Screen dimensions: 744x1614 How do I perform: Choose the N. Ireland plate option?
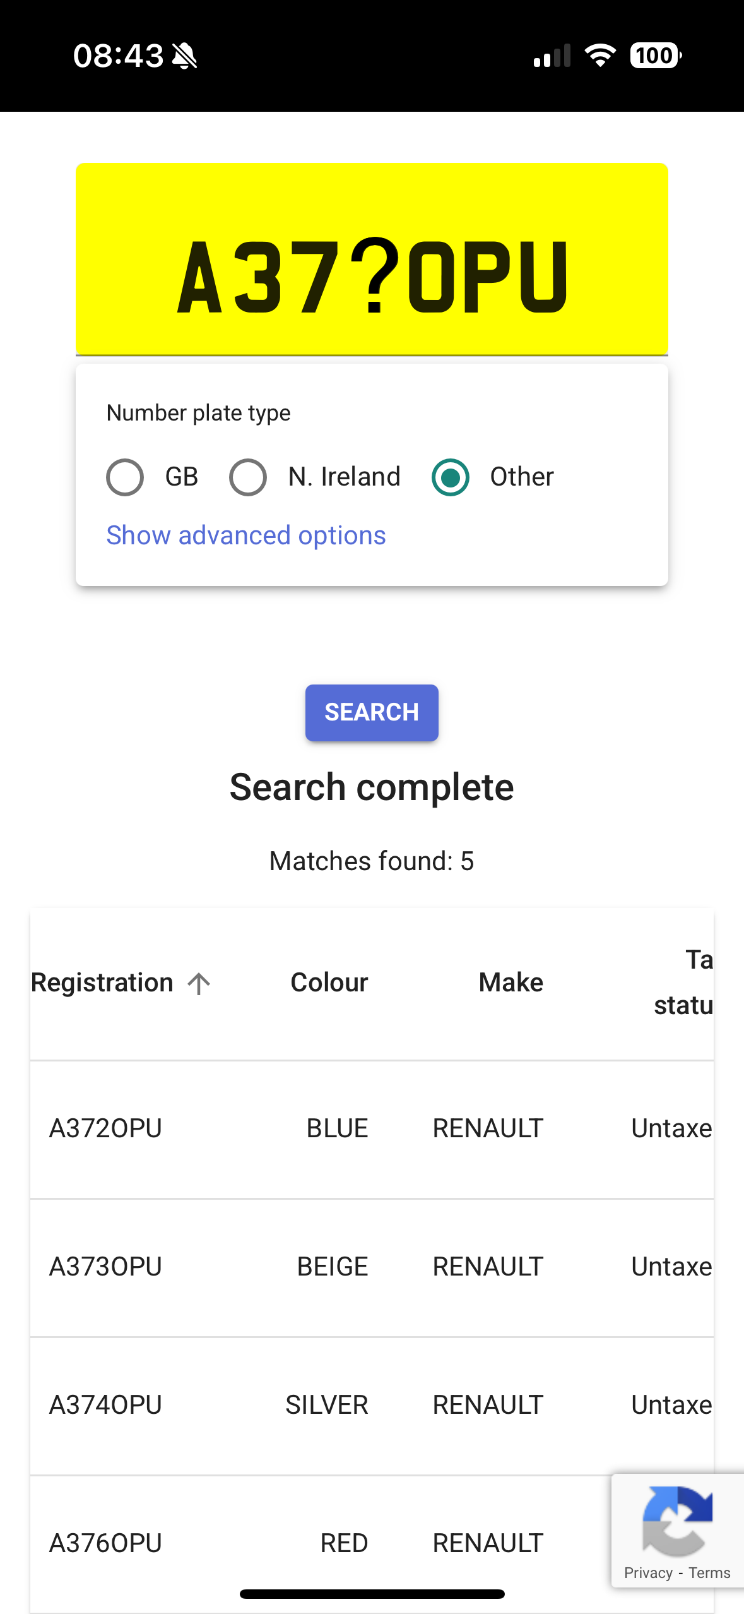[248, 477]
